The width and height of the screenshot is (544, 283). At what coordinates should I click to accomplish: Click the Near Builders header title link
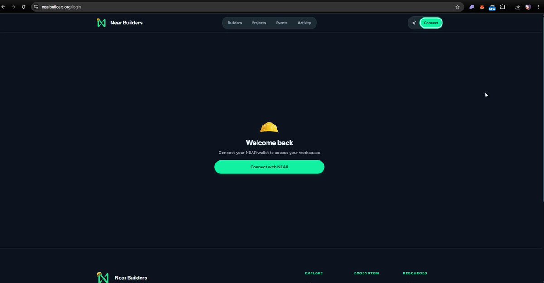126,23
